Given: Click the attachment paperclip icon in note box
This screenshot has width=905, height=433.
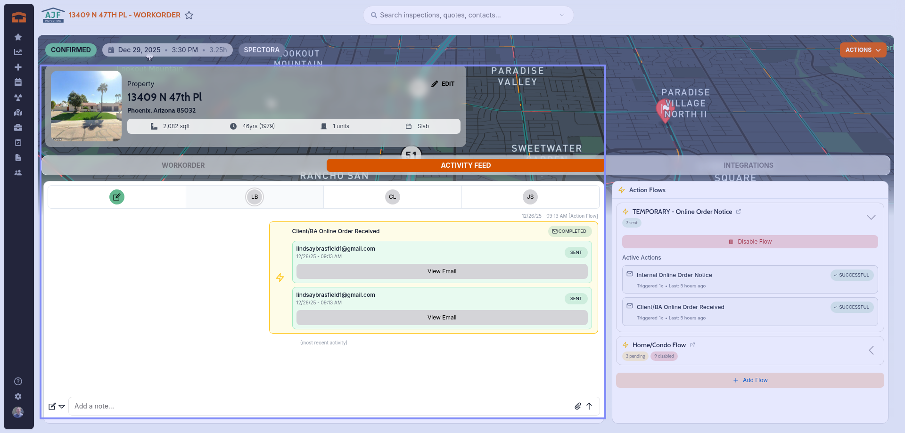Looking at the screenshot, I should (x=577, y=406).
